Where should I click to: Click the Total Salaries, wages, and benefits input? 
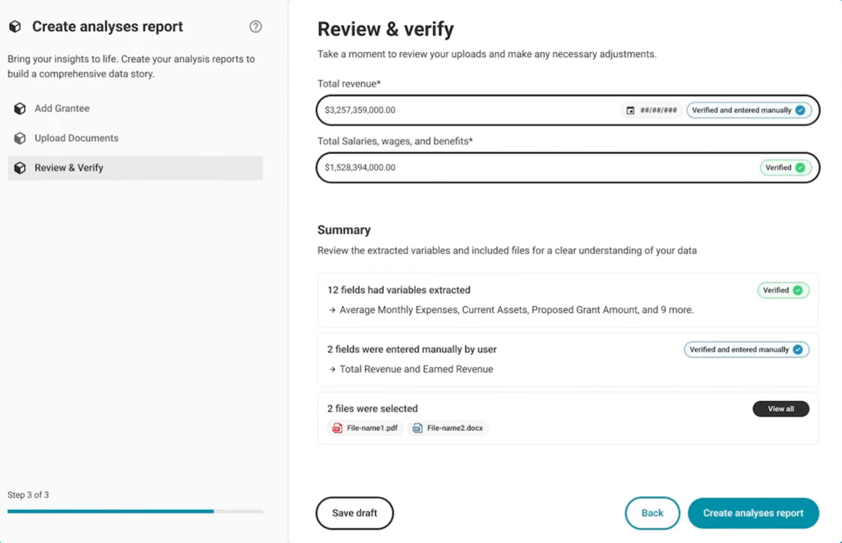point(567,167)
